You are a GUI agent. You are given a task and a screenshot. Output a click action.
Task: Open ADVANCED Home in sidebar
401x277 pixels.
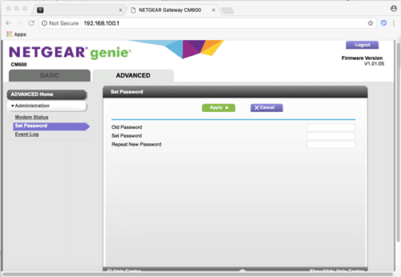[47, 95]
